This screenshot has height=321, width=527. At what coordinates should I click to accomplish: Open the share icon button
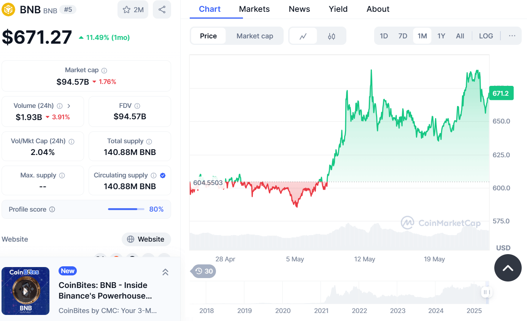[x=162, y=9]
